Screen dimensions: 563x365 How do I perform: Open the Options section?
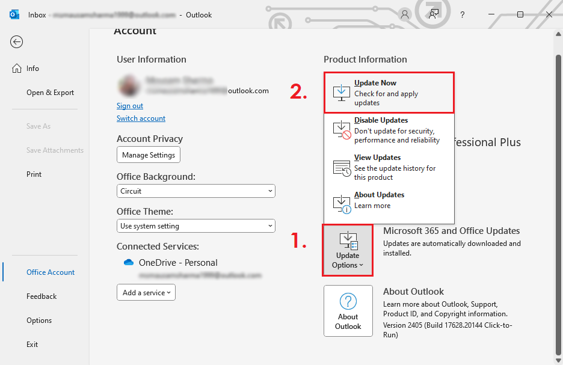(38, 320)
